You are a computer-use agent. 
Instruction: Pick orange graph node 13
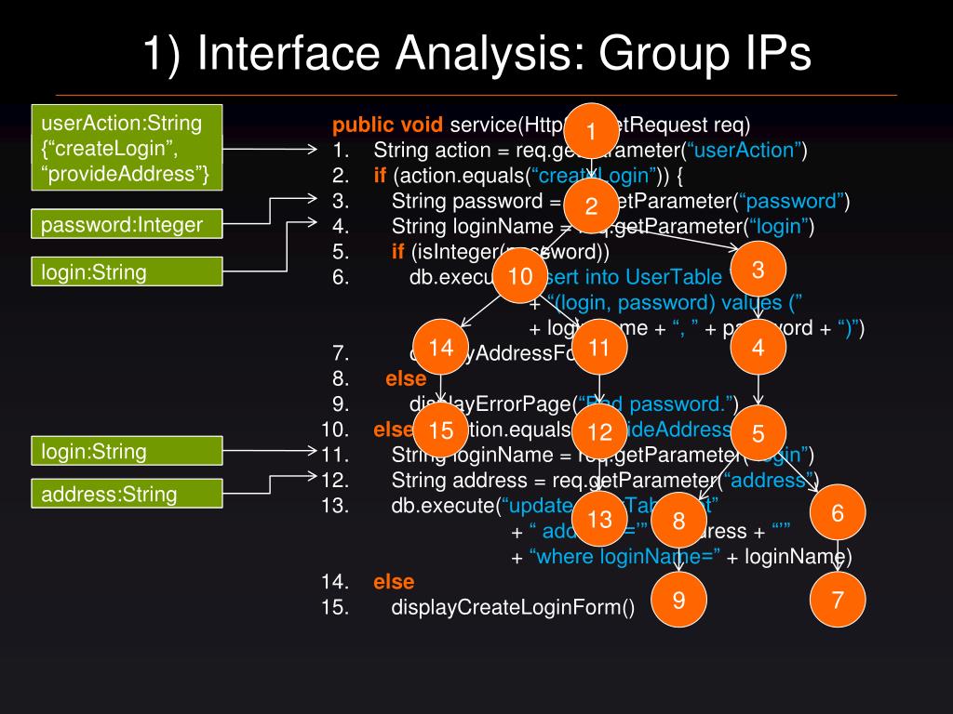tap(599, 519)
